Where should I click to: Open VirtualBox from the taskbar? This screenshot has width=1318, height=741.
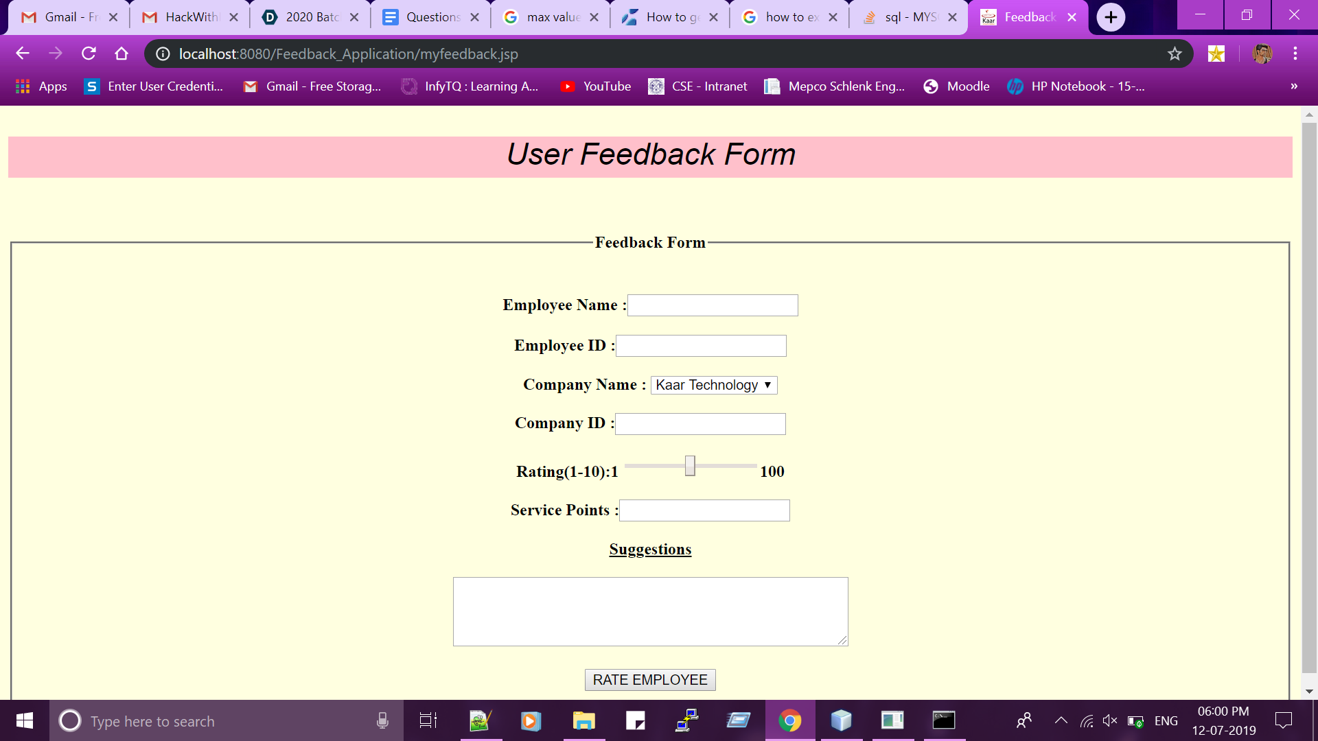coord(841,720)
